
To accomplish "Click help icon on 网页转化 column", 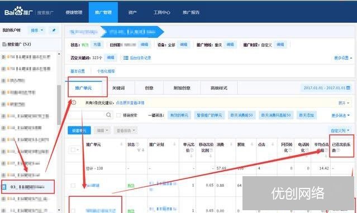I will tap(290, 150).
